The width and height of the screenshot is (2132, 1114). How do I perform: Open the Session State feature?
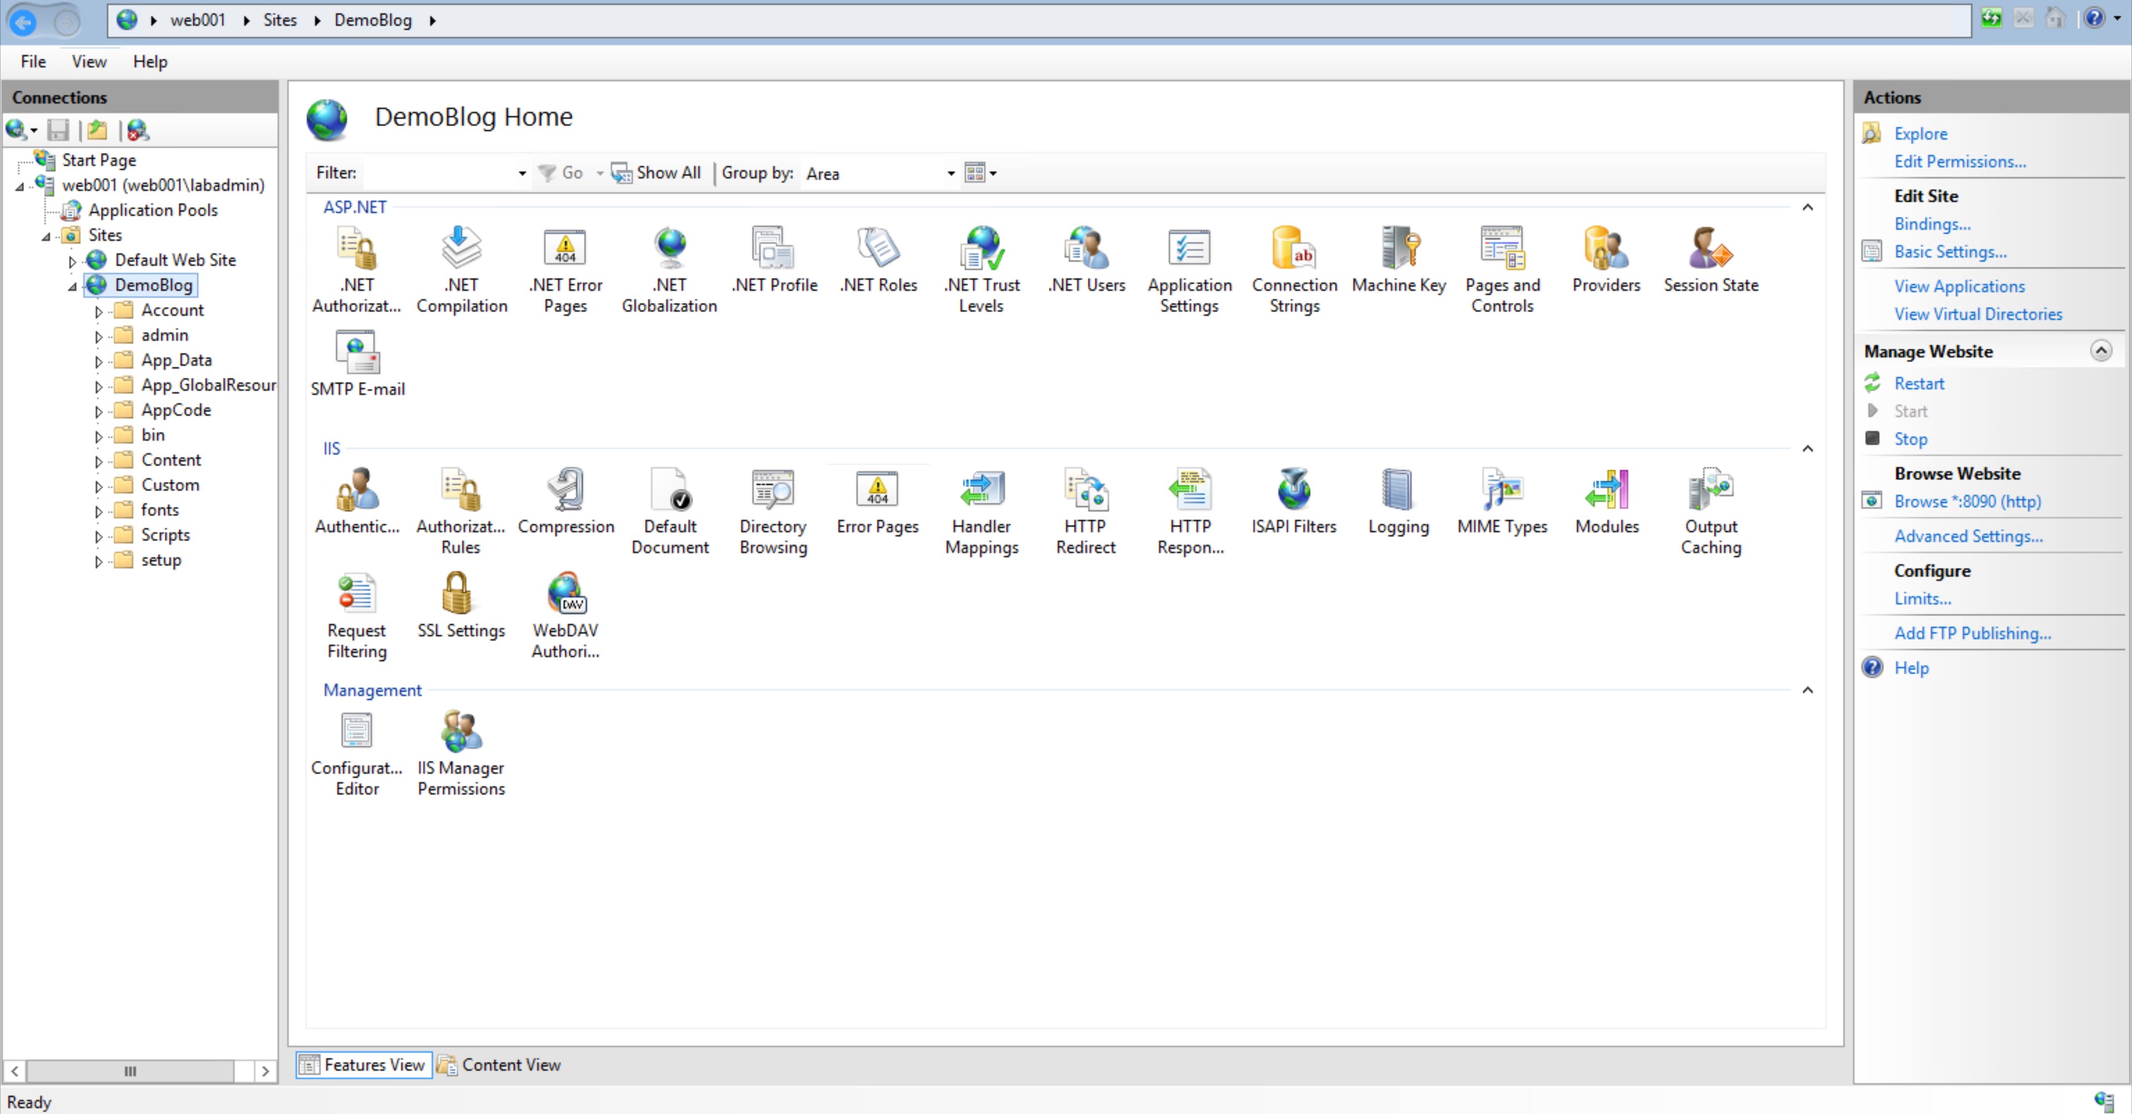click(x=1711, y=259)
